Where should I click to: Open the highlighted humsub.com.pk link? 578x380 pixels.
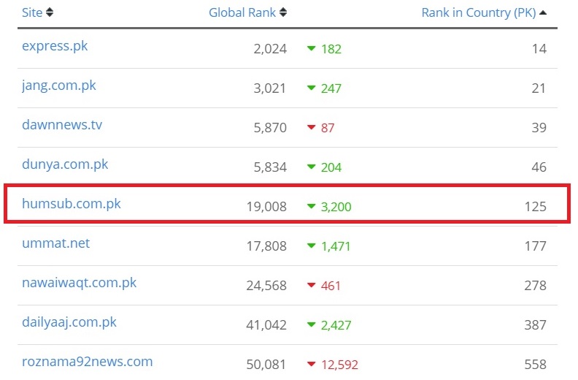pos(71,204)
